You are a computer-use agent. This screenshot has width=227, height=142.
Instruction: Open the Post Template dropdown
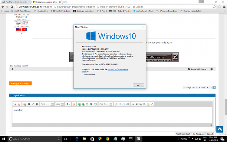106,104
